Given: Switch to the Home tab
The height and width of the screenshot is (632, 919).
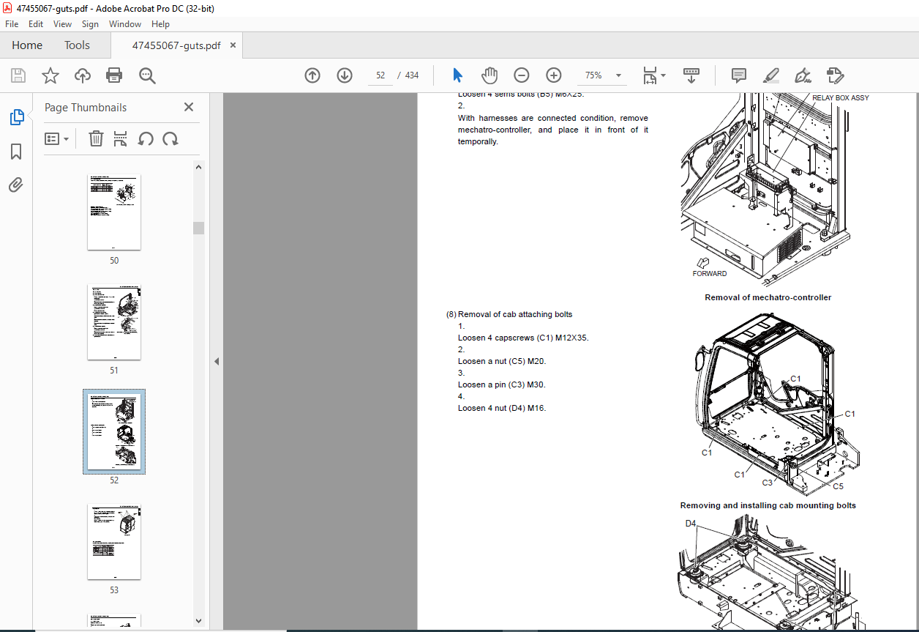Looking at the screenshot, I should coord(27,45).
